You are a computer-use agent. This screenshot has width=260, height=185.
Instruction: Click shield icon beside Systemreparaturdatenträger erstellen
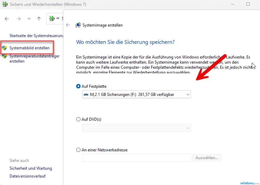[x=4, y=56]
